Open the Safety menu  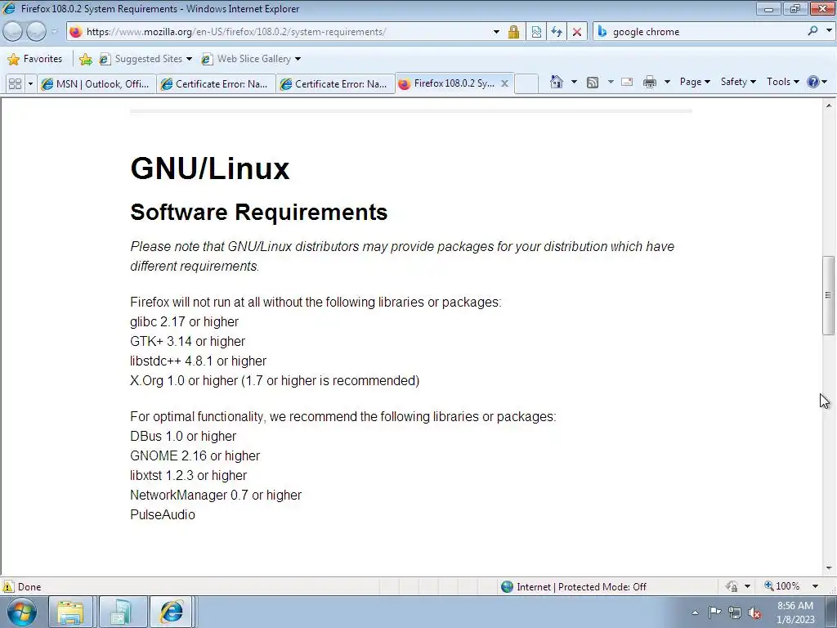(738, 82)
